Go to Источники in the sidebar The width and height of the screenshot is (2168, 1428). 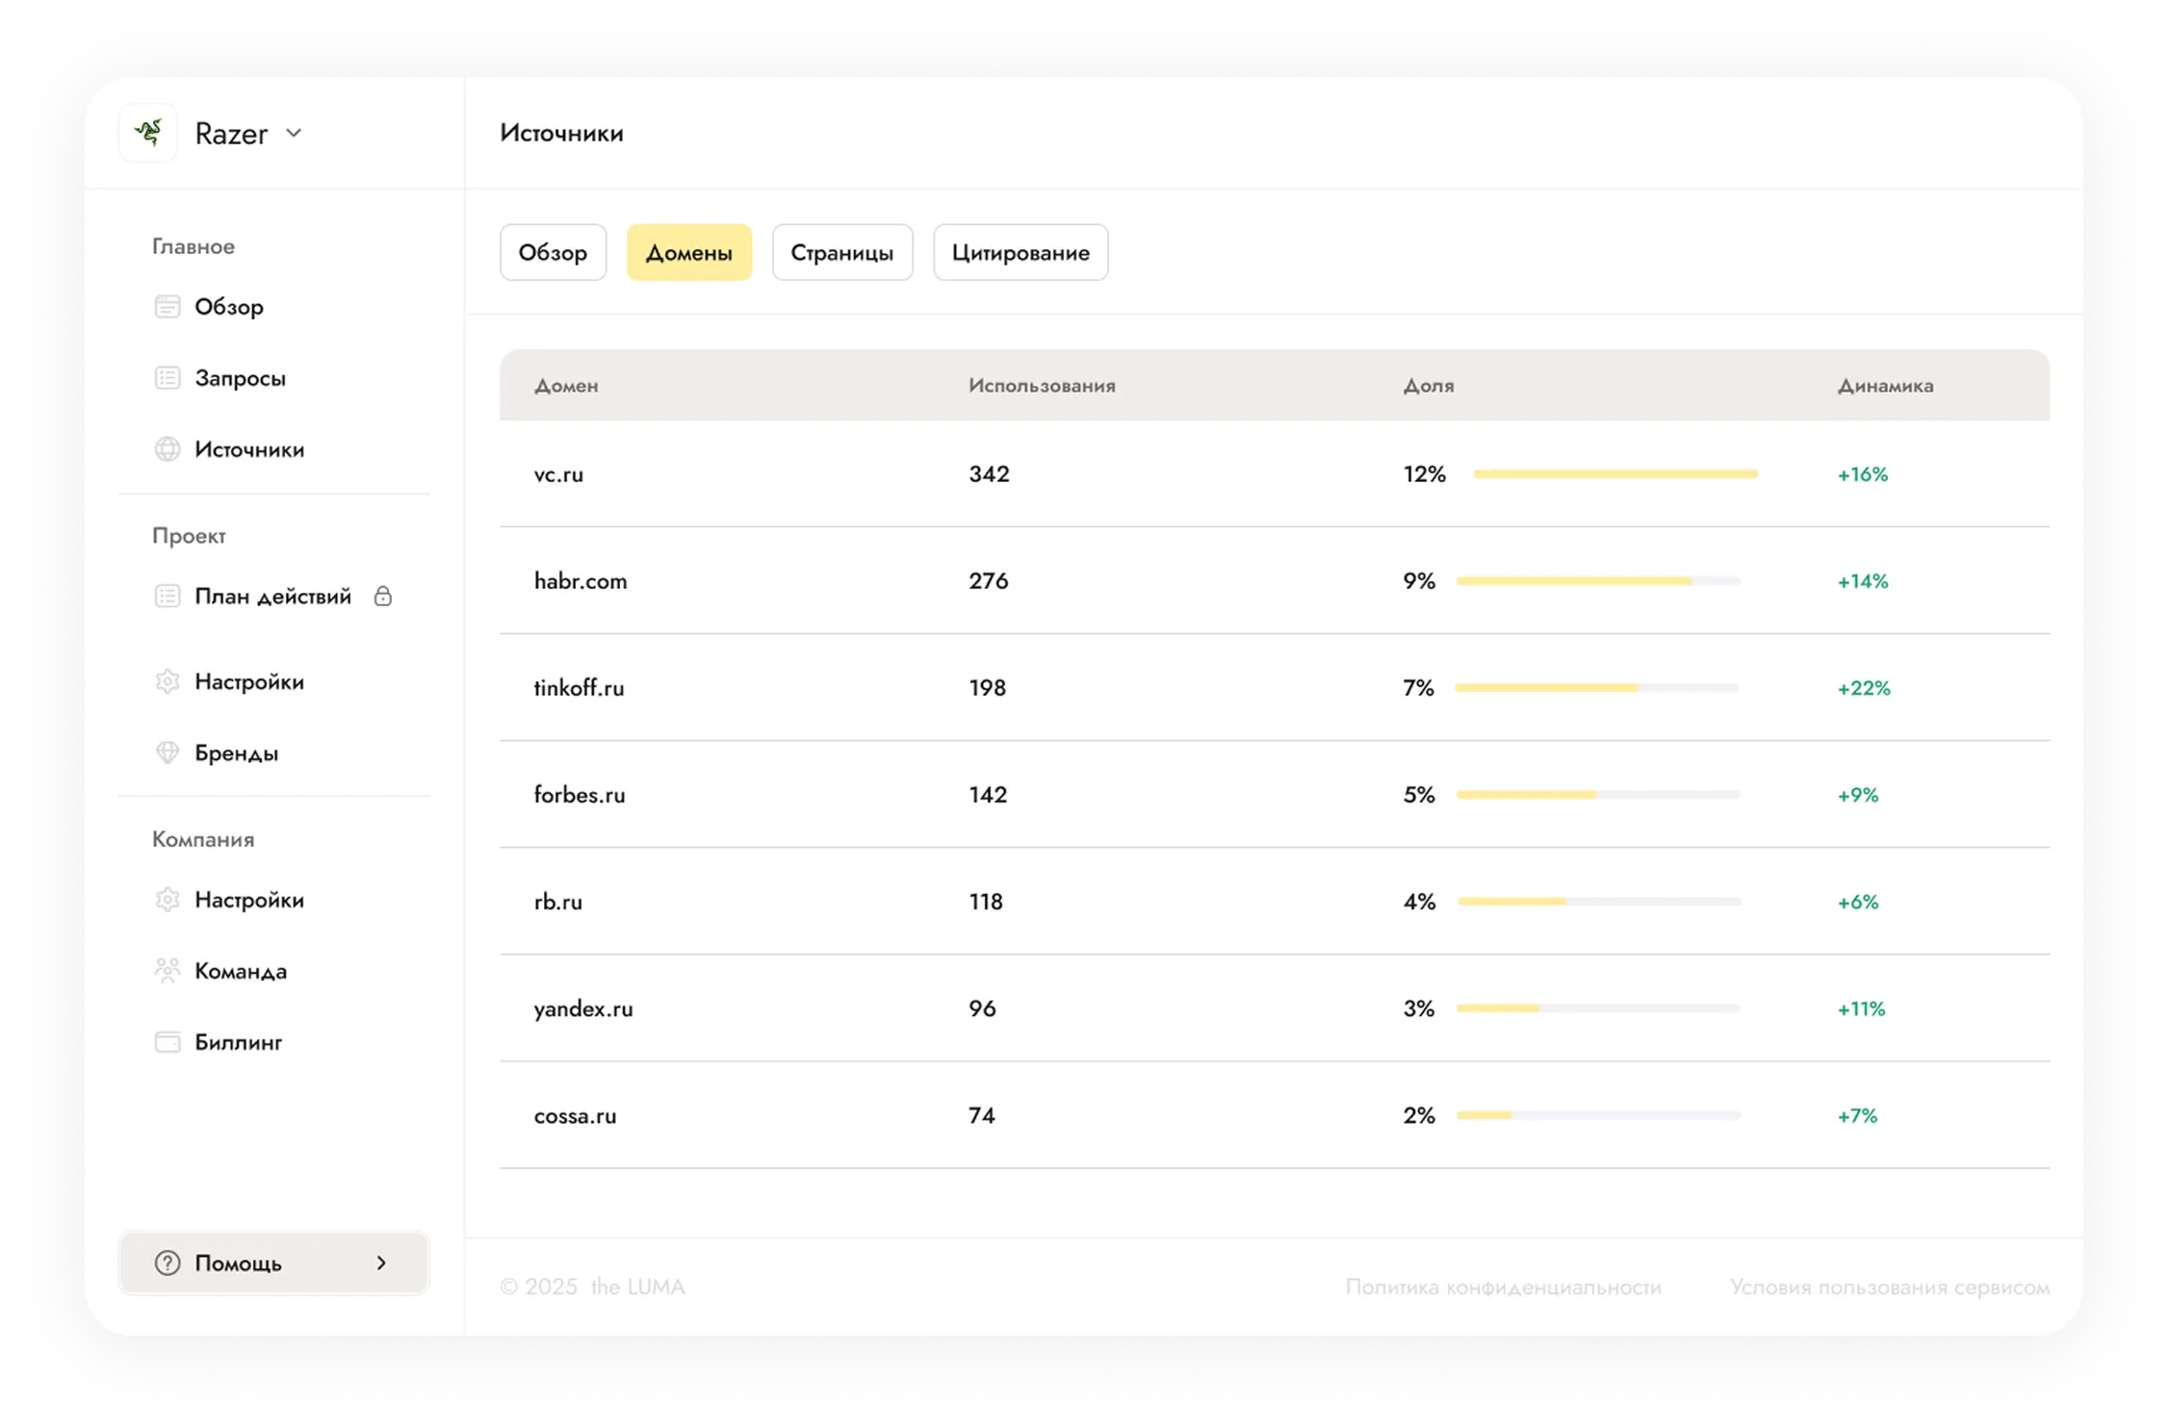click(249, 449)
